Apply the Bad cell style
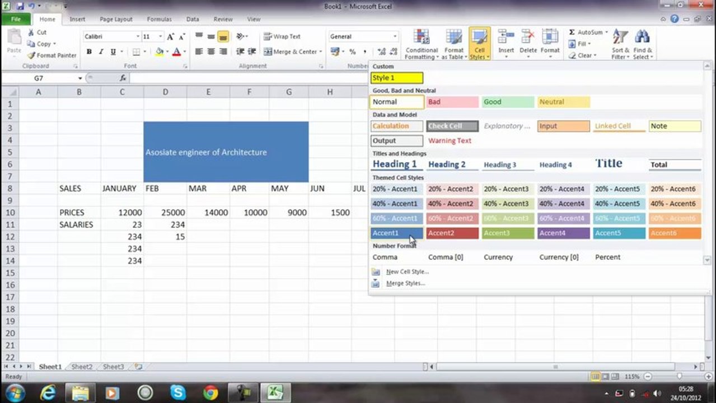This screenshot has width=716, height=403. click(x=452, y=102)
